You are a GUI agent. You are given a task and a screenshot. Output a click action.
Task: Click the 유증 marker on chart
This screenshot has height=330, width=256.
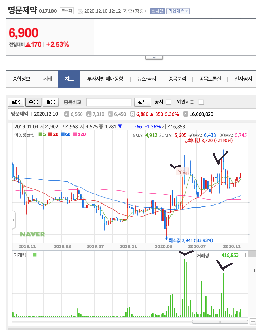[x=182, y=172]
